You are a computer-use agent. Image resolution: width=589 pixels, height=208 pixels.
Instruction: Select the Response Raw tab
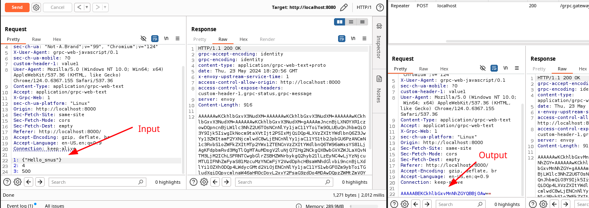[223, 39]
